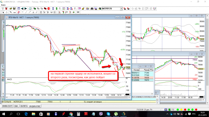Open the Файл menu
Screen dimensions: 209x117
pyautogui.click(x=3, y=5)
